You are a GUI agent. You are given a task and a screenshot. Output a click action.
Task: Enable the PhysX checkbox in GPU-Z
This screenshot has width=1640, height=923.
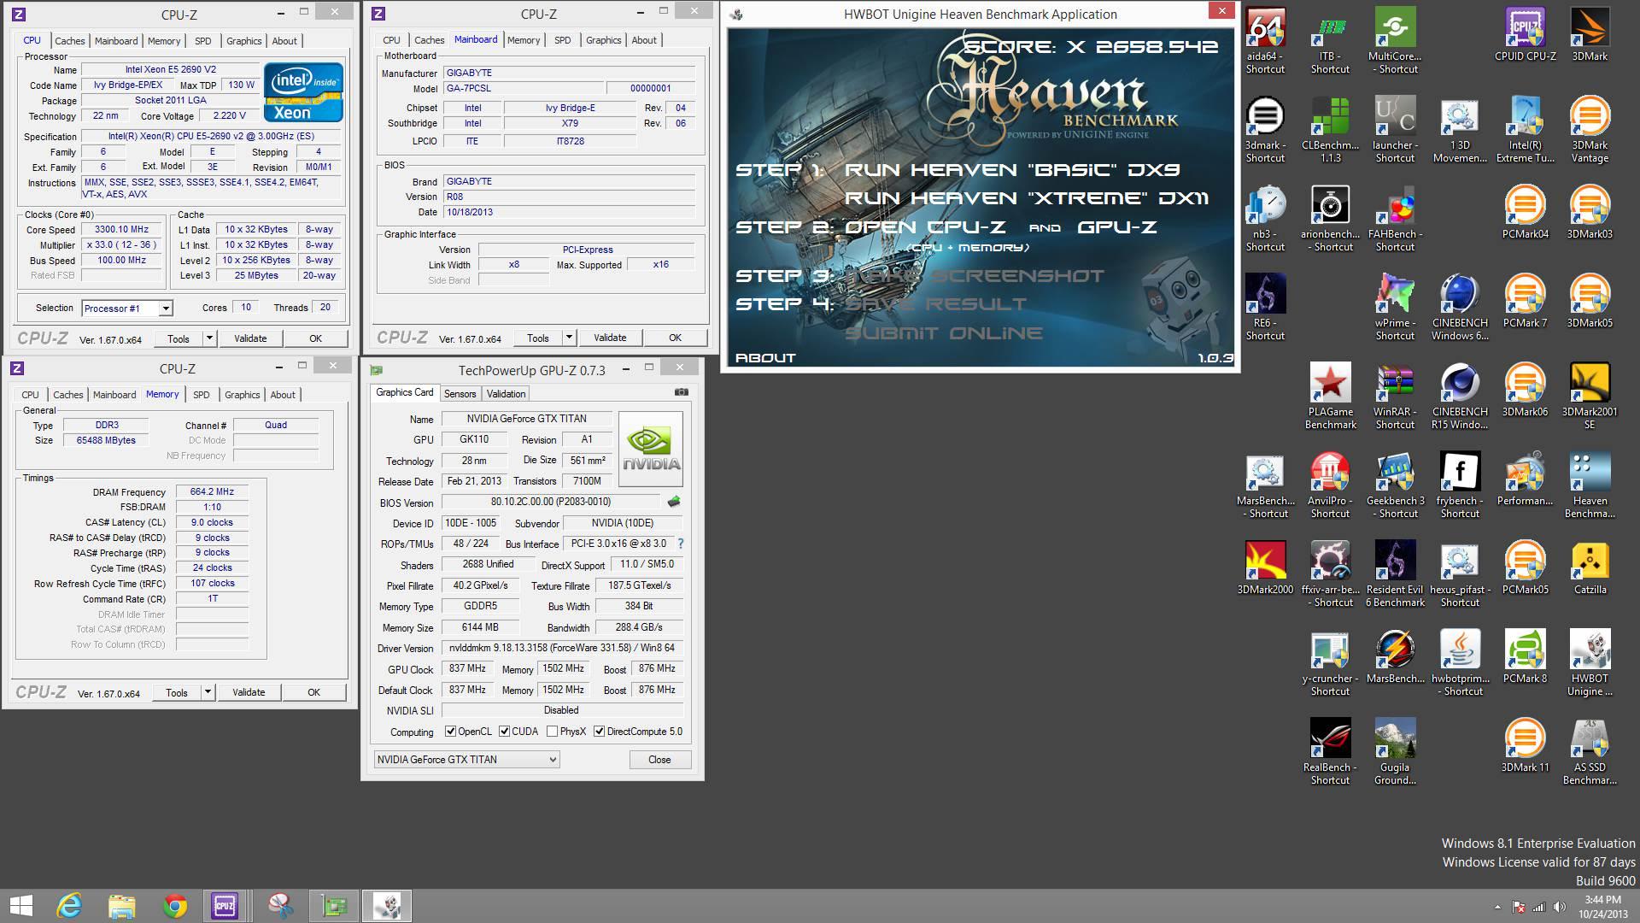[552, 732]
